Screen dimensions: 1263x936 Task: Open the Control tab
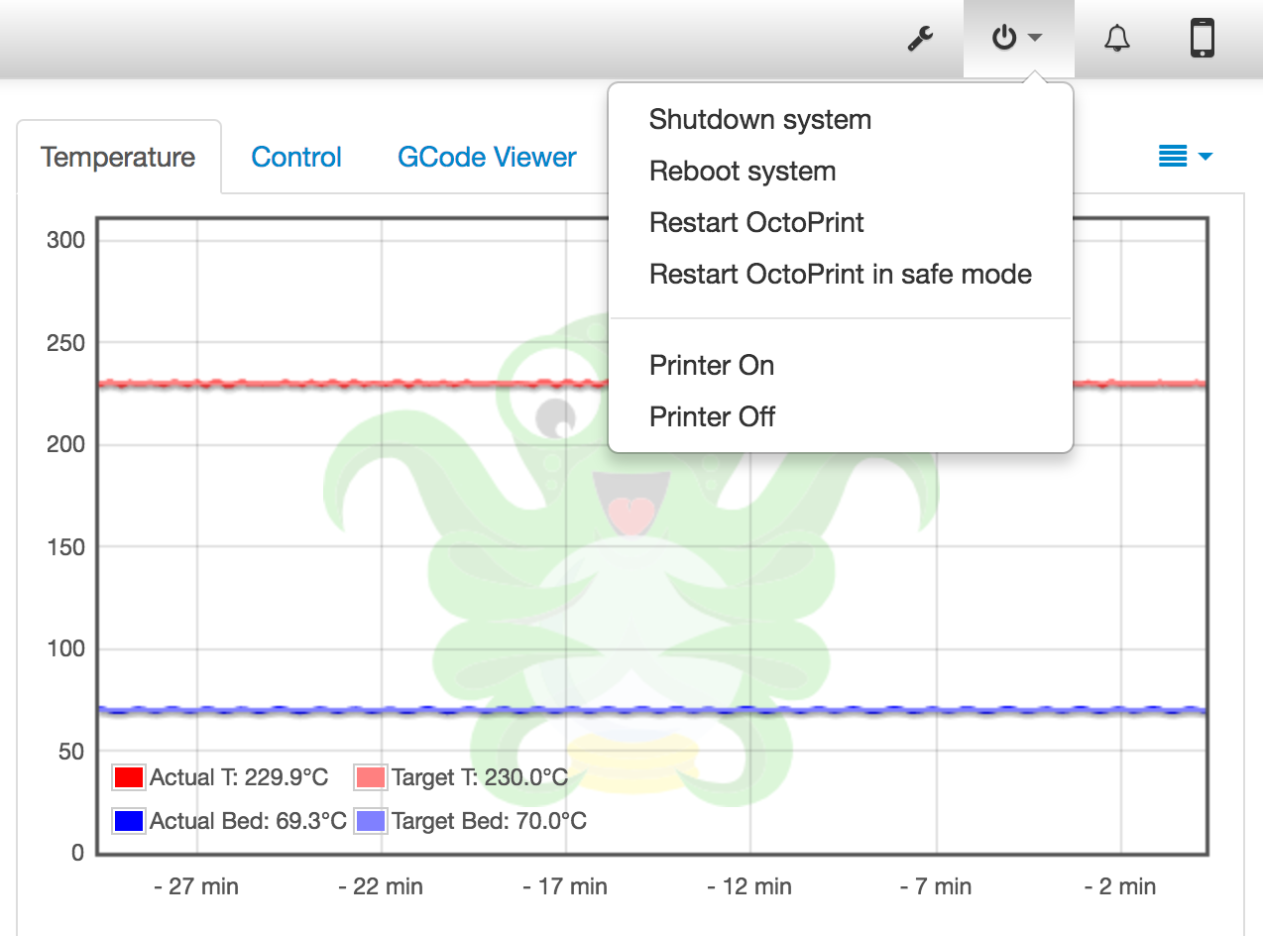[296, 158]
